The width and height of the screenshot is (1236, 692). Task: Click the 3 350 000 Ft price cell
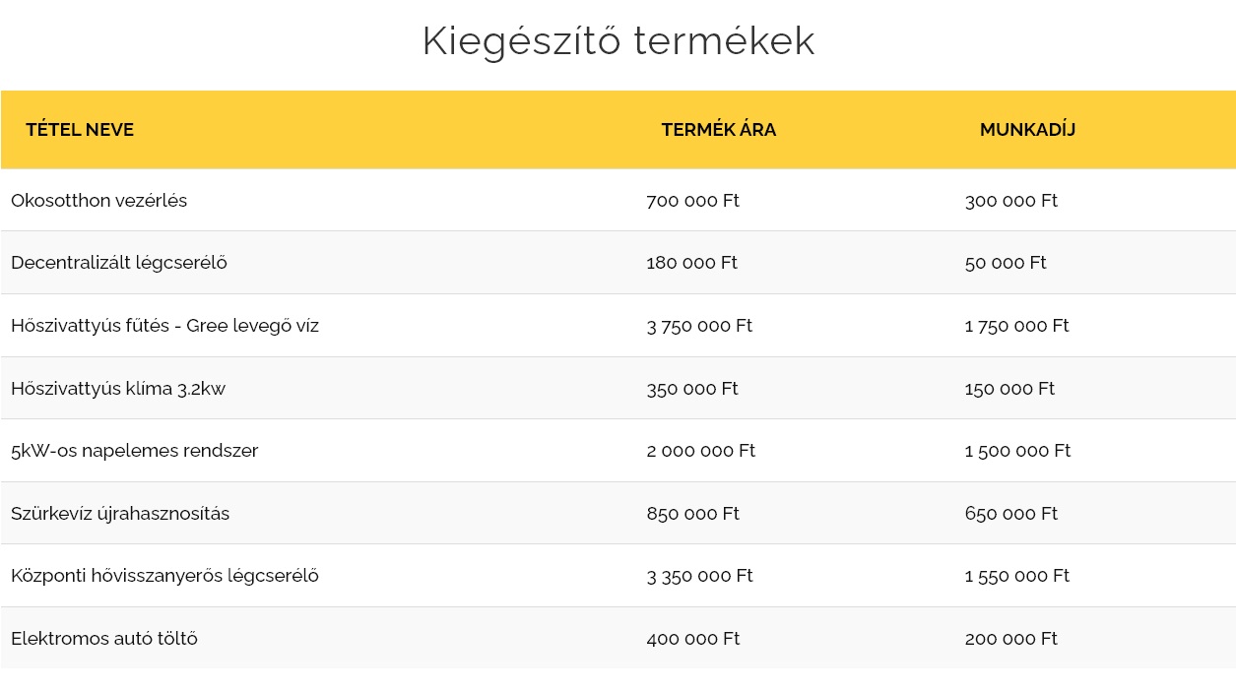[x=699, y=576]
